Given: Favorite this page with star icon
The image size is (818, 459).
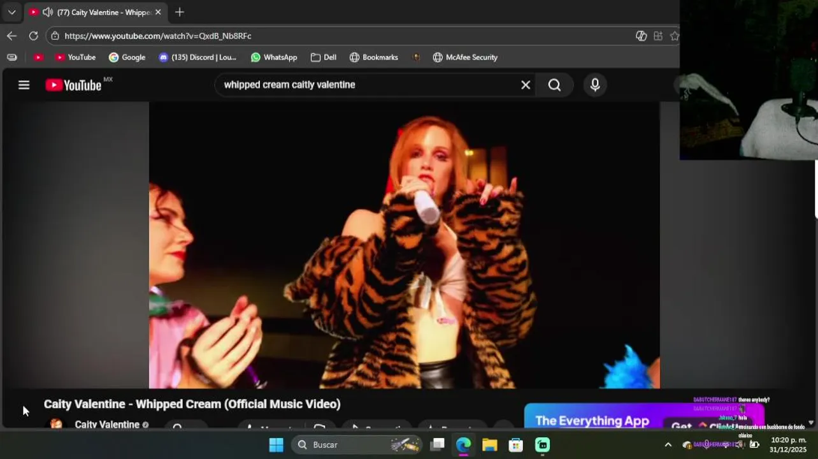Looking at the screenshot, I should pyautogui.click(x=675, y=36).
